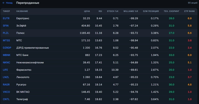Open the LNZL ticker link
This screenshot has height=104, width=199.
pyautogui.click(x=6, y=77)
